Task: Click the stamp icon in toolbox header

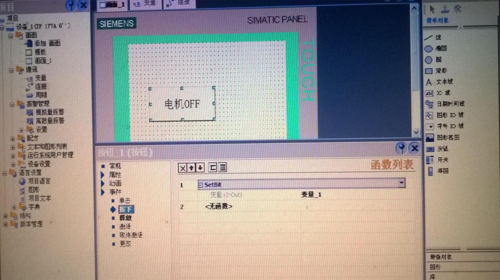Action: click(x=445, y=9)
